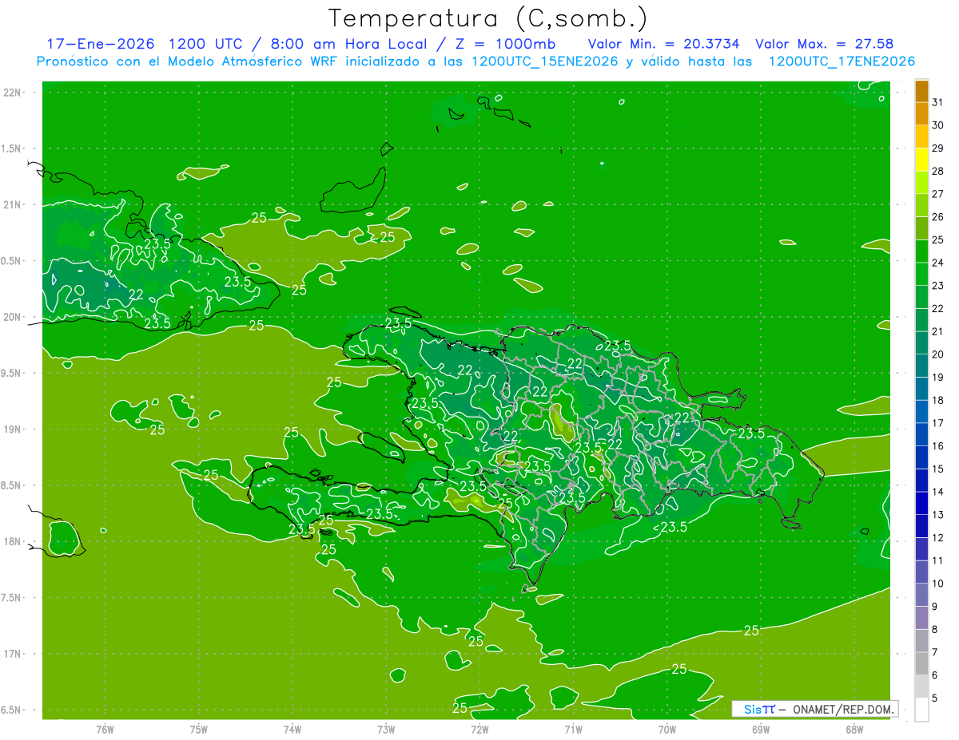Click the '28' value on color scale
Screen dimensions: 959x740
point(938,171)
